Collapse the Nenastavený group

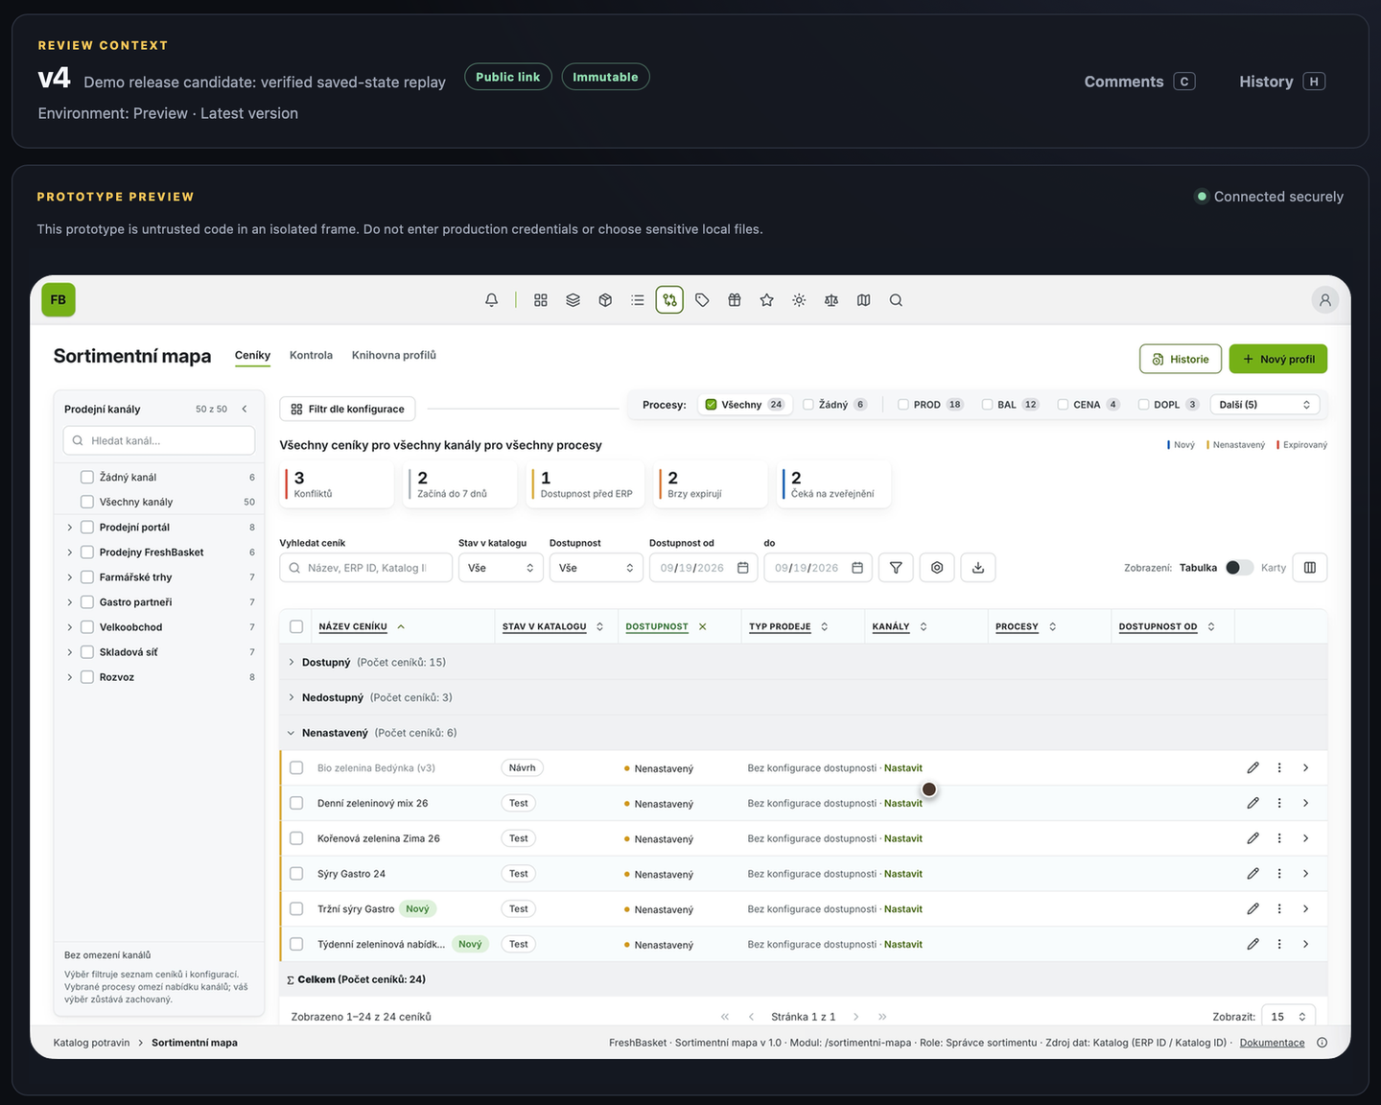(292, 733)
